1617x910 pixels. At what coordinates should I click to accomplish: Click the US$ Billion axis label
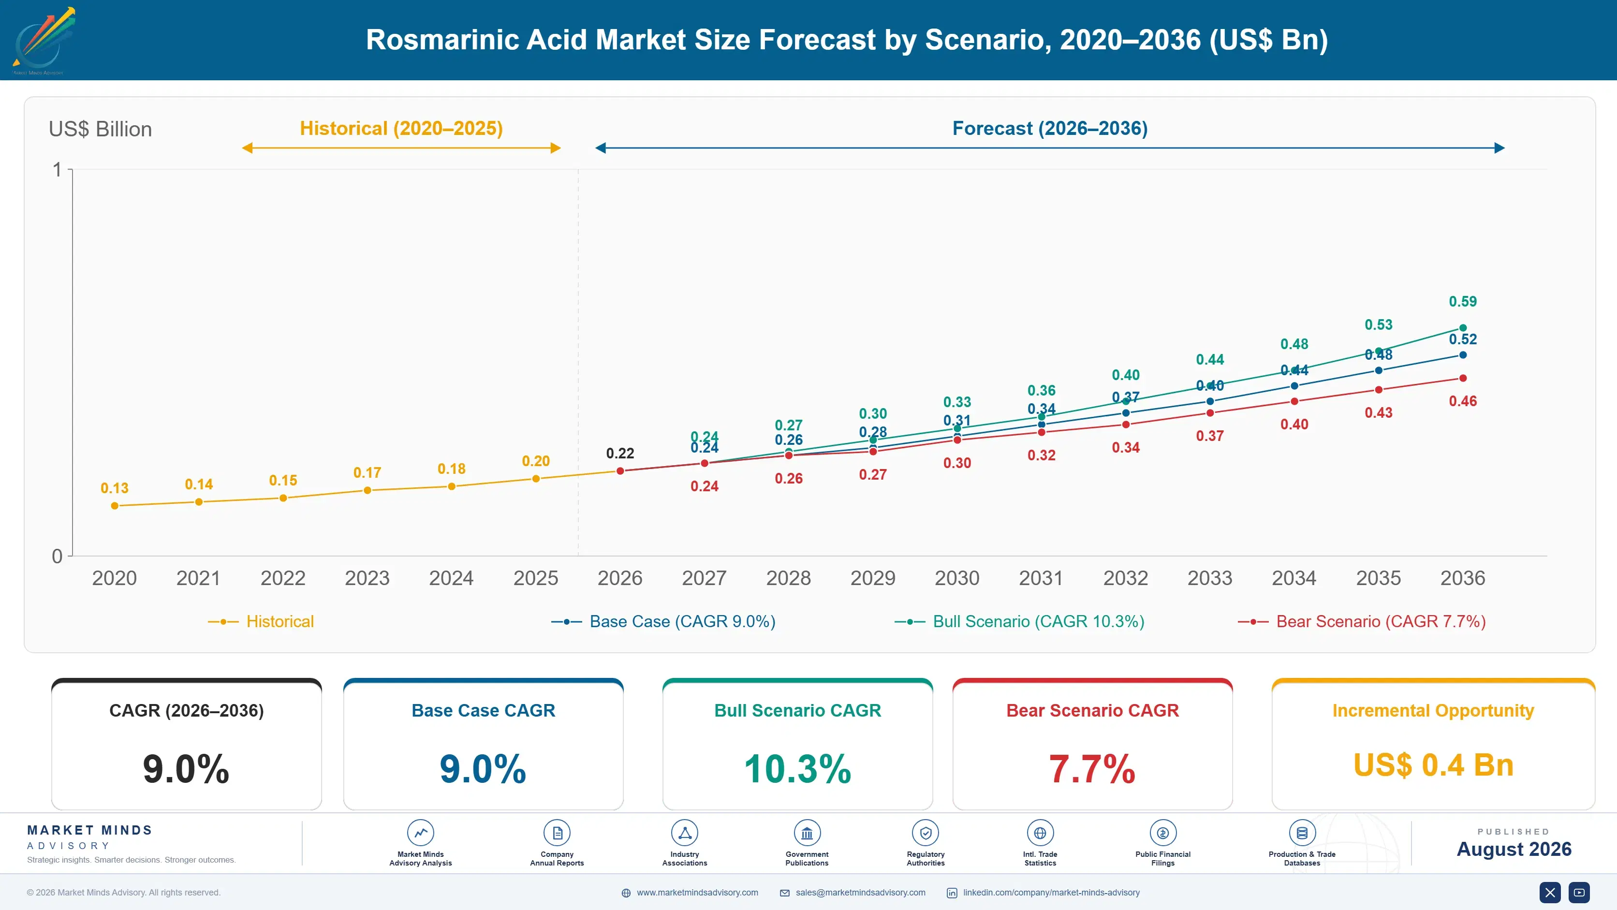tap(101, 129)
